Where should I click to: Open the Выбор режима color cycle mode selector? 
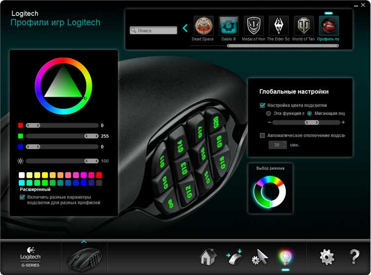270,192
